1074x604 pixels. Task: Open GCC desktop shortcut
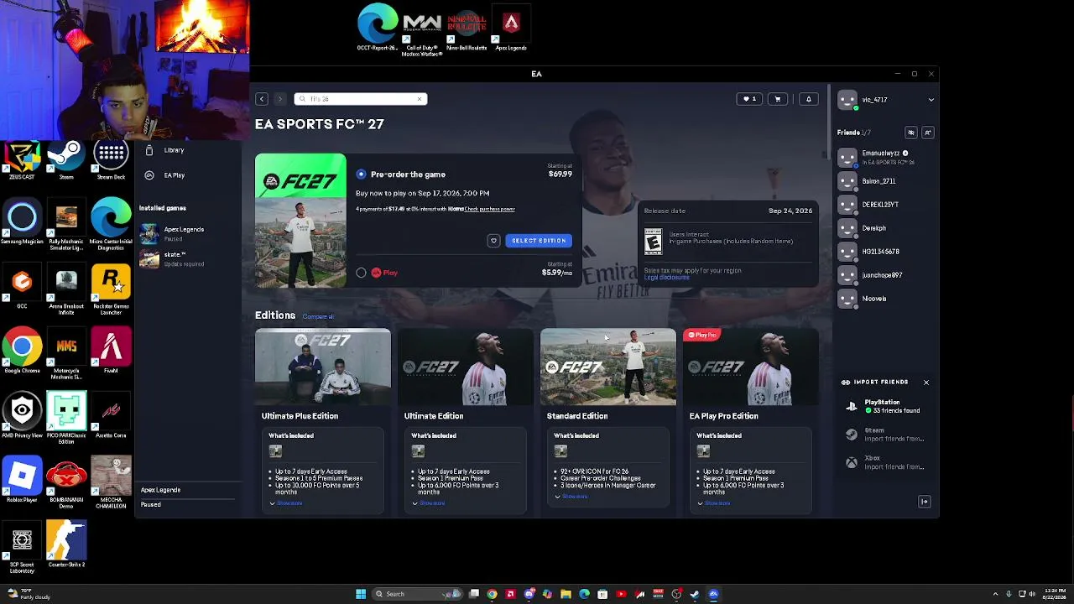pos(22,288)
